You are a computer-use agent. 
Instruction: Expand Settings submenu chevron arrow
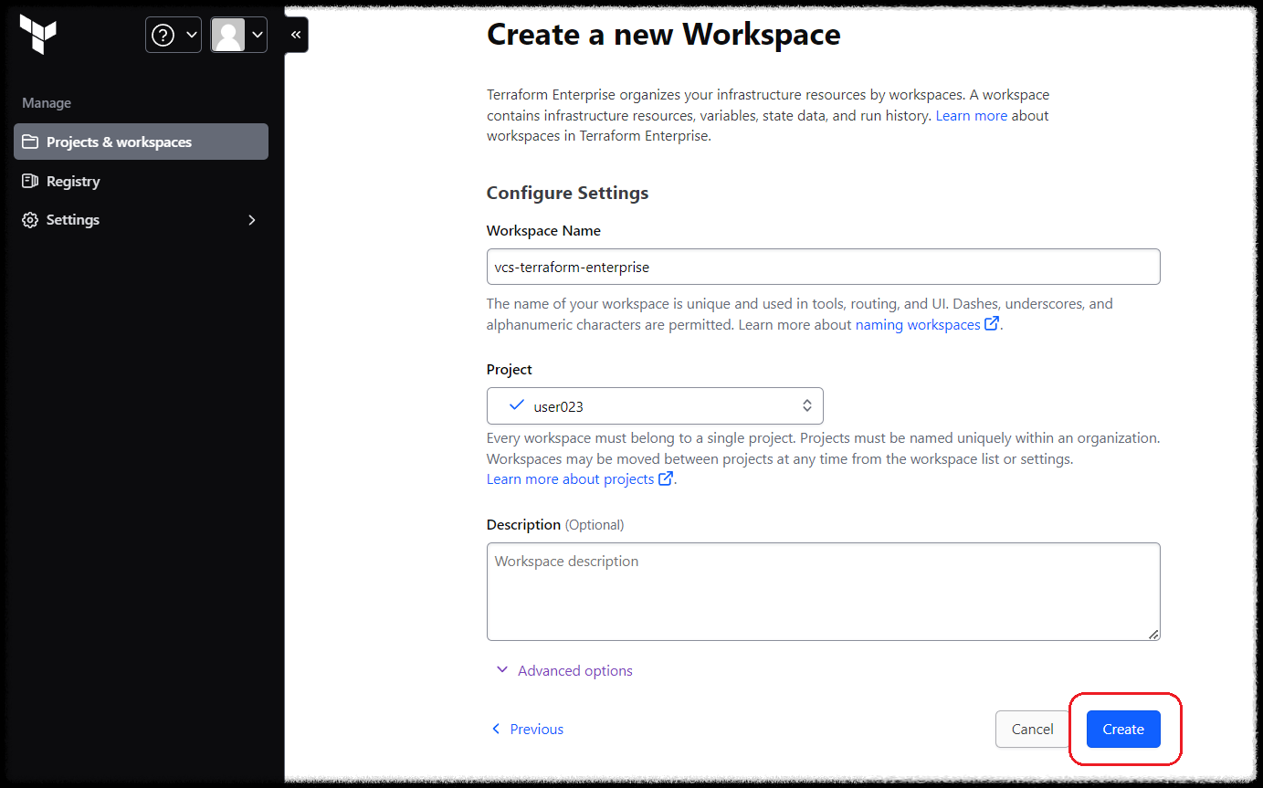click(252, 220)
